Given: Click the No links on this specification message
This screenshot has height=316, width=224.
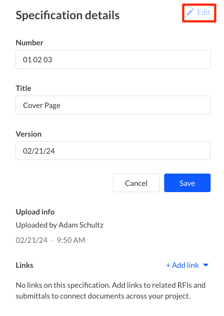Looking at the screenshot, I should (x=111, y=290).
